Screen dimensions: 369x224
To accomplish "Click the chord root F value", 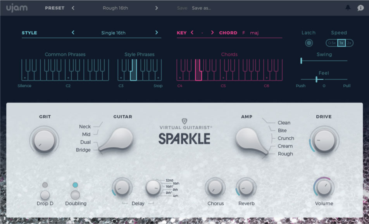I will click(x=243, y=33).
